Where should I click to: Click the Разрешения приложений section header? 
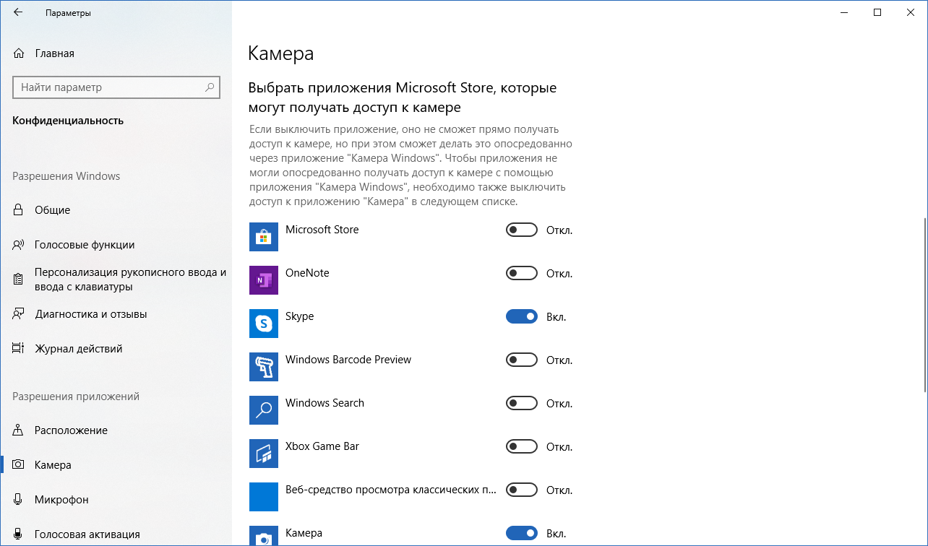point(76,396)
